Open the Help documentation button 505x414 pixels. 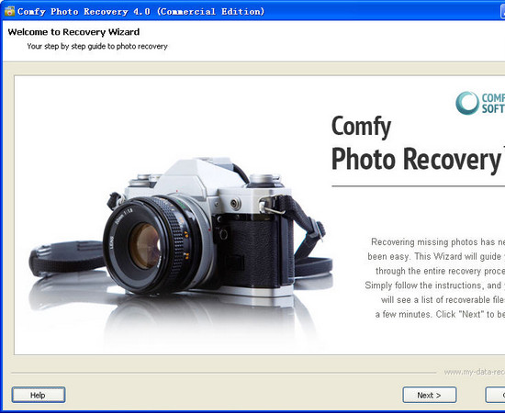pyautogui.click(x=39, y=395)
